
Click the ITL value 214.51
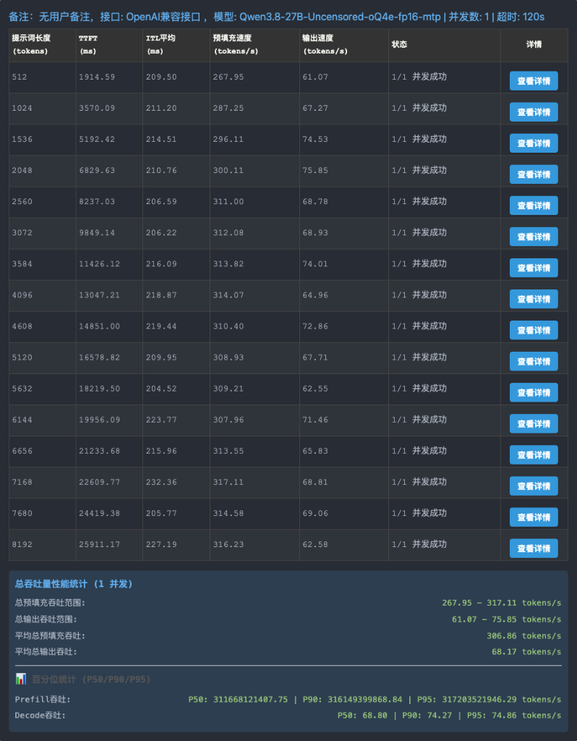point(161,140)
